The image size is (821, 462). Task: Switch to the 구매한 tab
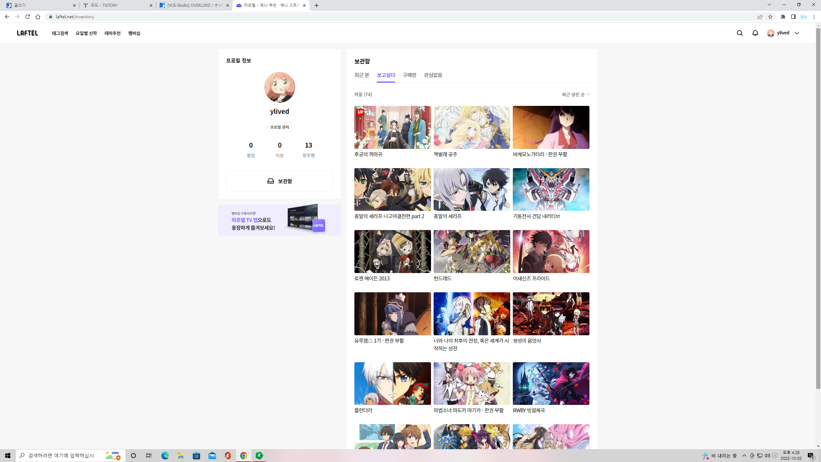409,75
